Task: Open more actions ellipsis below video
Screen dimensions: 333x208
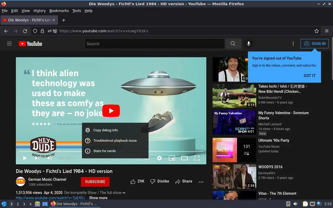Action: pyautogui.click(x=201, y=182)
